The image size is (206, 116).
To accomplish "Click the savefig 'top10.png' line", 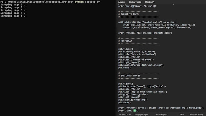I will (x=133, y=100).
